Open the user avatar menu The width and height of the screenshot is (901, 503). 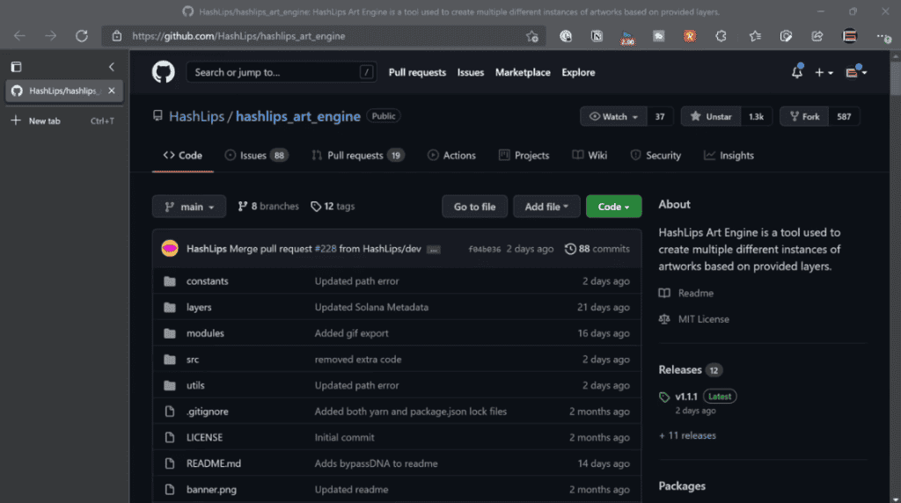(855, 72)
